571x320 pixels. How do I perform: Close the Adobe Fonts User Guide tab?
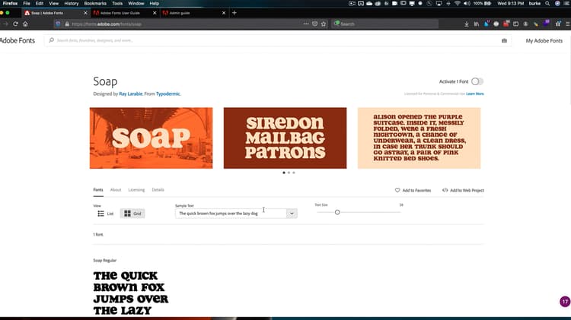click(x=155, y=13)
